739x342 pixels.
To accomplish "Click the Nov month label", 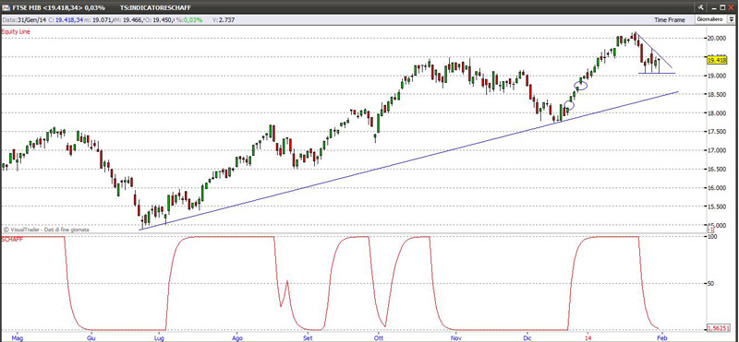I will [455, 337].
